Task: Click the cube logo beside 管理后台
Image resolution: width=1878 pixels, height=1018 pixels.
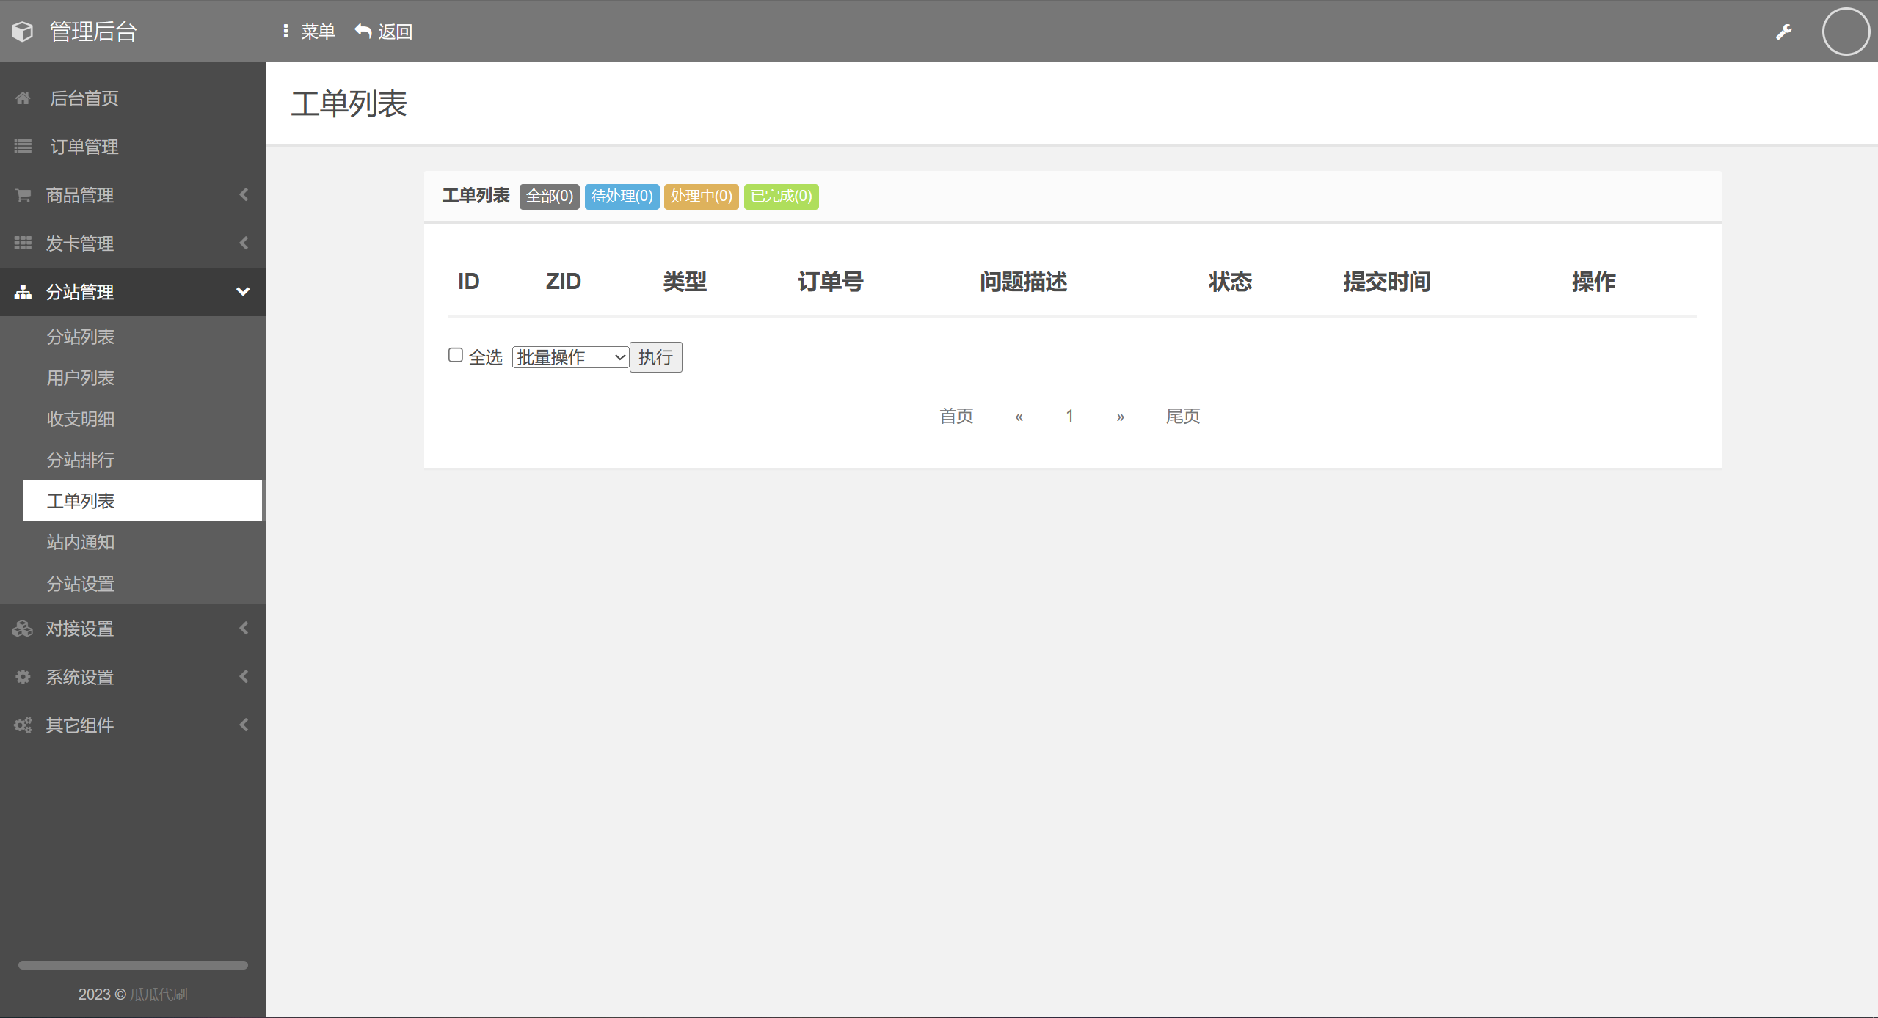Action: (23, 32)
